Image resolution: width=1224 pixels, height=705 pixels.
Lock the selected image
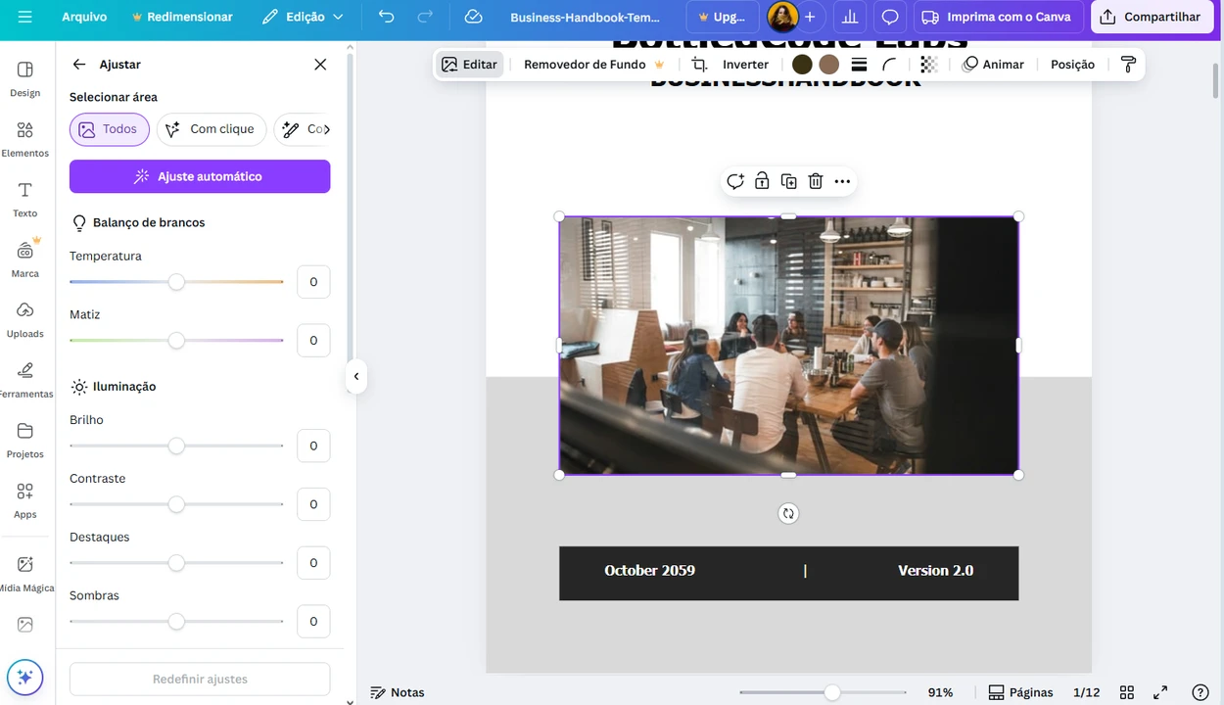[x=762, y=181]
